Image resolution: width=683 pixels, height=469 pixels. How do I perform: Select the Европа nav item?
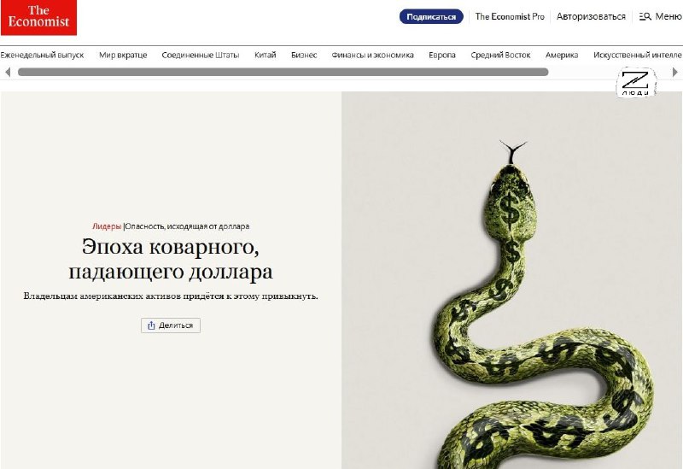pyautogui.click(x=442, y=55)
